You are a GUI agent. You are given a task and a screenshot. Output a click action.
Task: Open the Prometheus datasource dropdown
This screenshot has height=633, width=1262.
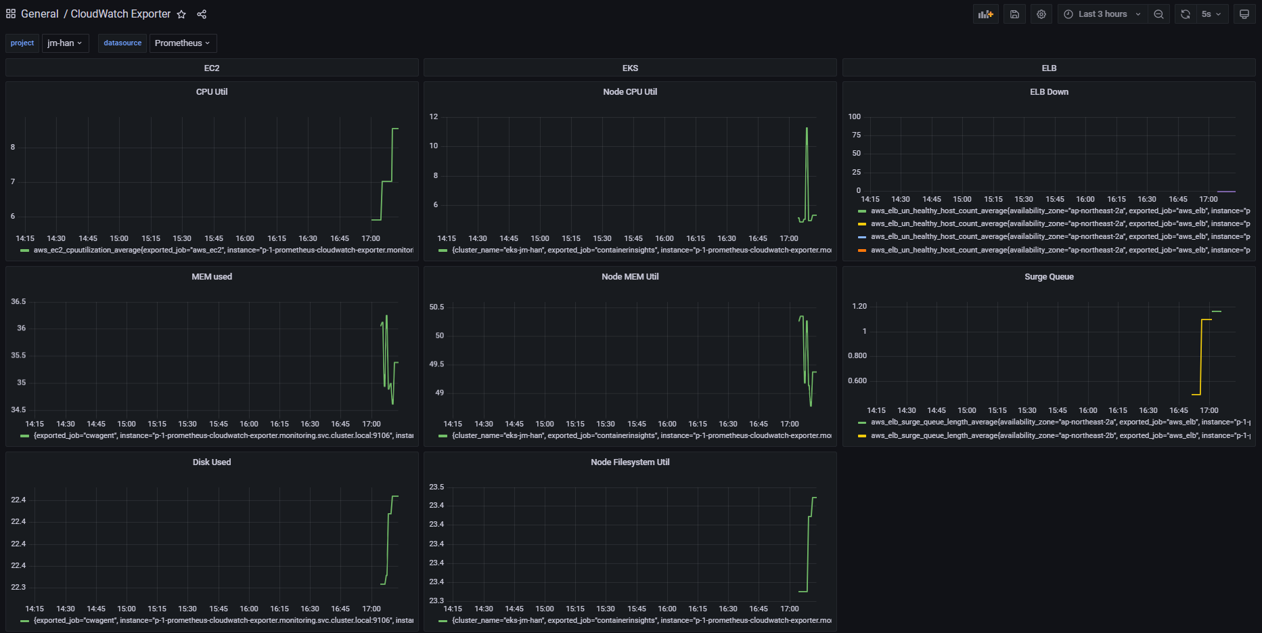183,43
